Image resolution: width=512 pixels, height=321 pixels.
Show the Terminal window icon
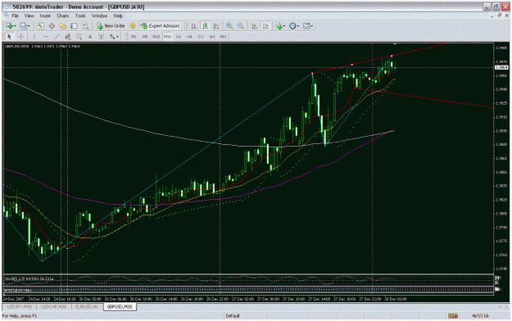[x=74, y=26]
